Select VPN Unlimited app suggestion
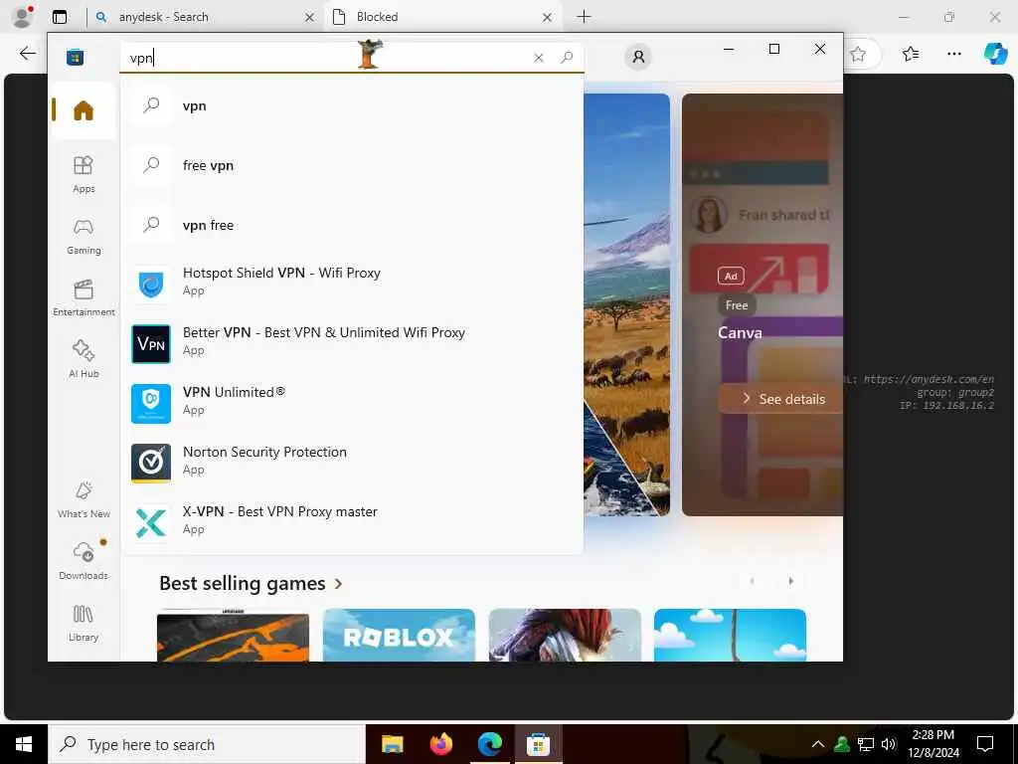 (352, 404)
